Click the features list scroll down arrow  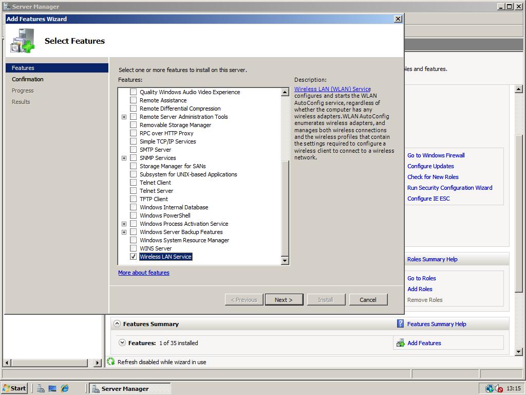click(285, 260)
